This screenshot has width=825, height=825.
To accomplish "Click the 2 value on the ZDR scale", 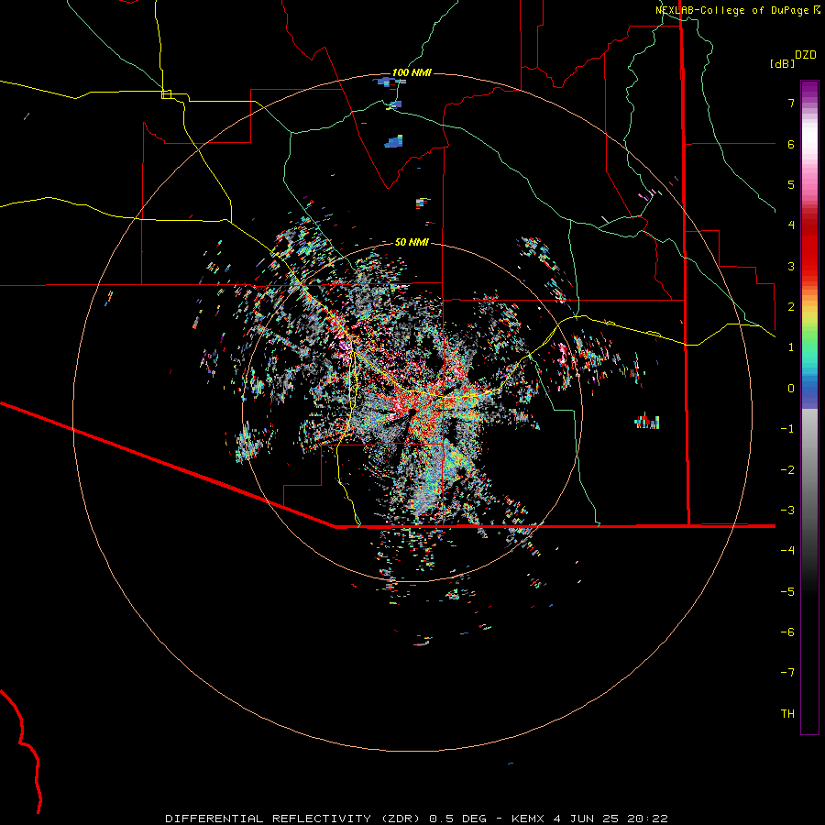I will [x=791, y=307].
